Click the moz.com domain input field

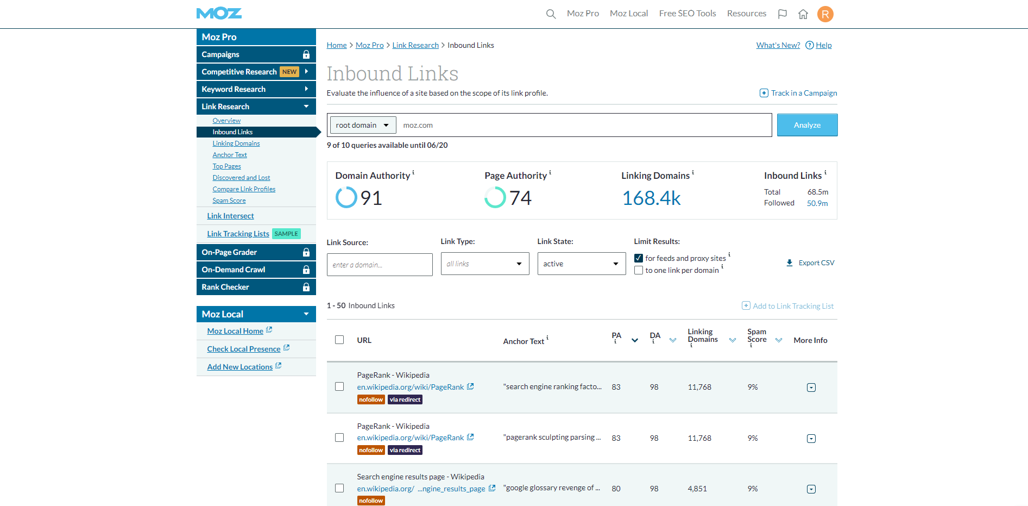tap(584, 125)
